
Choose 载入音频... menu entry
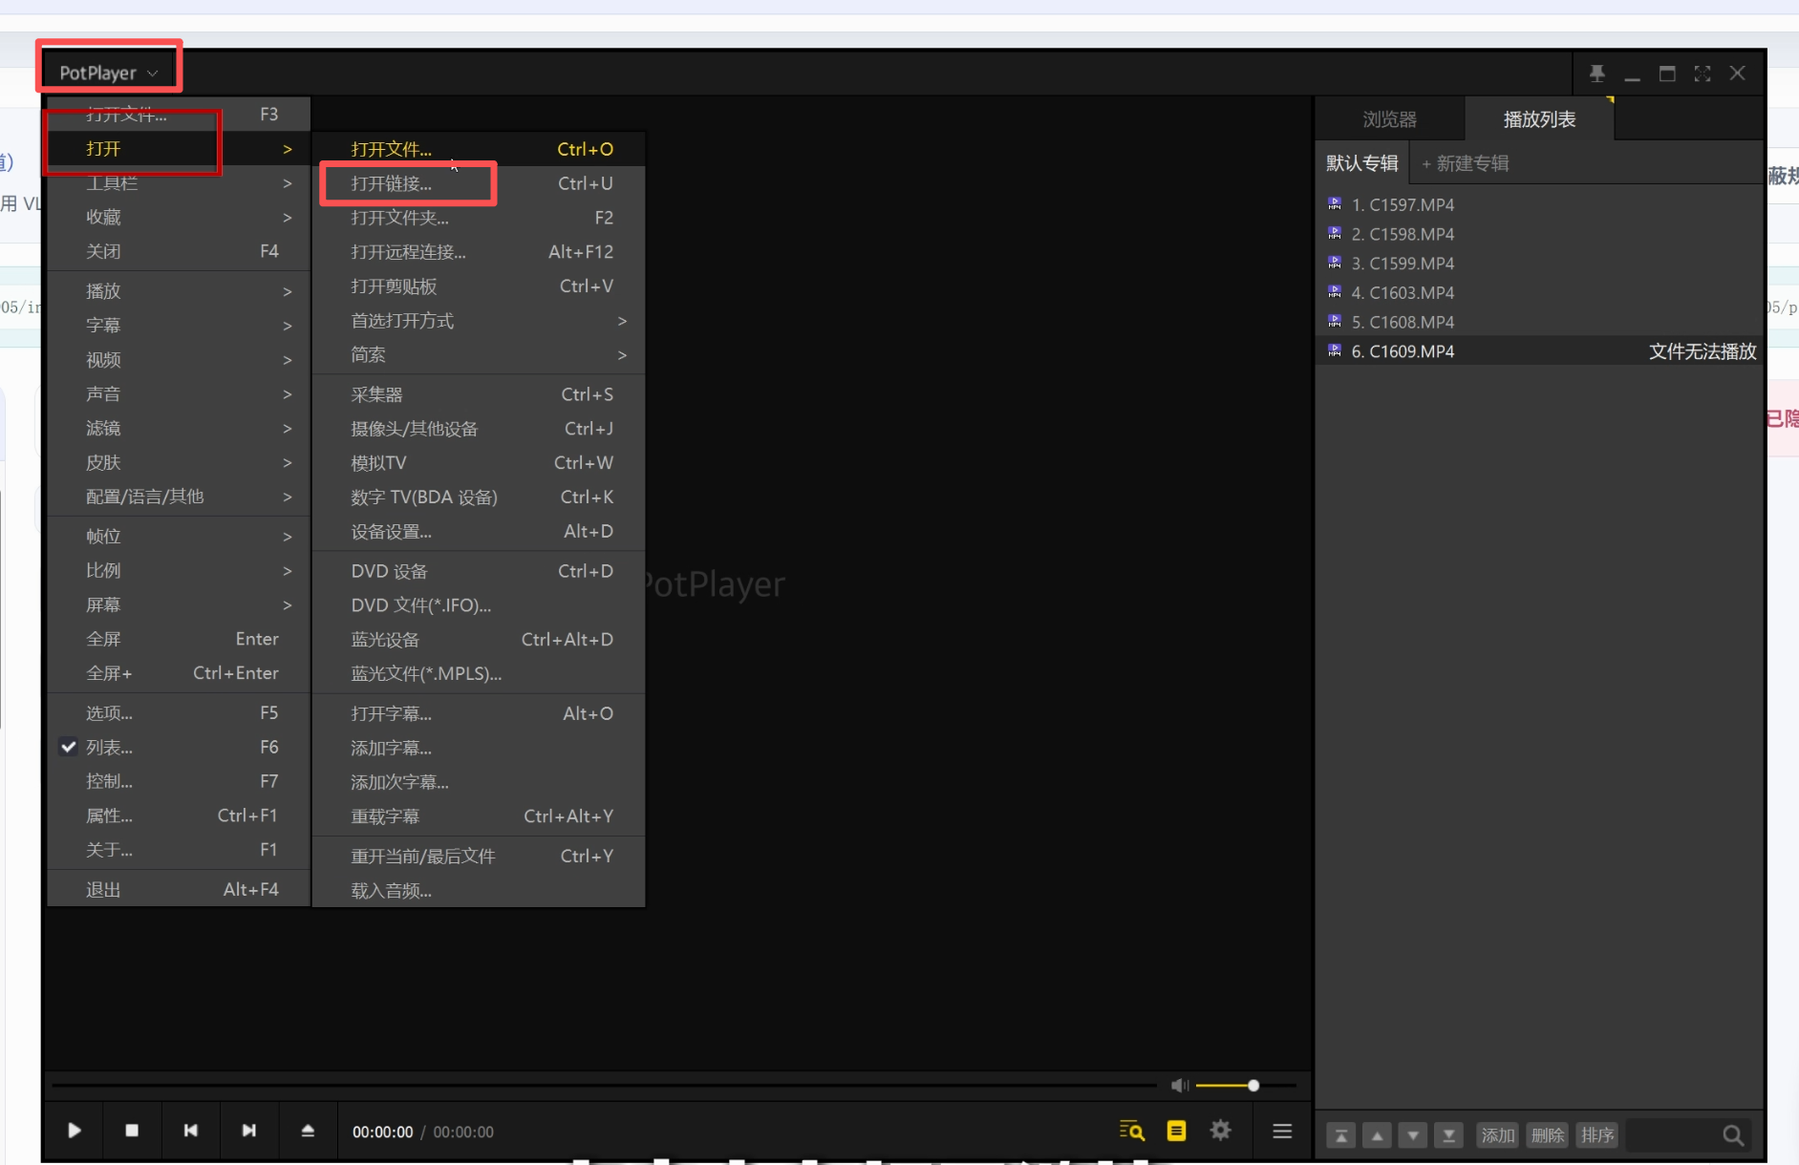point(478,891)
